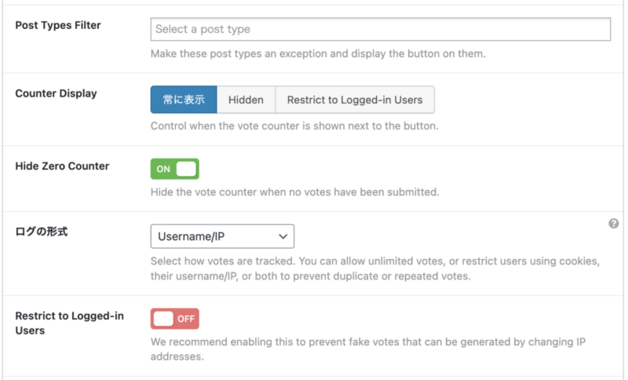Click the ON text inside green switch

[x=163, y=169]
